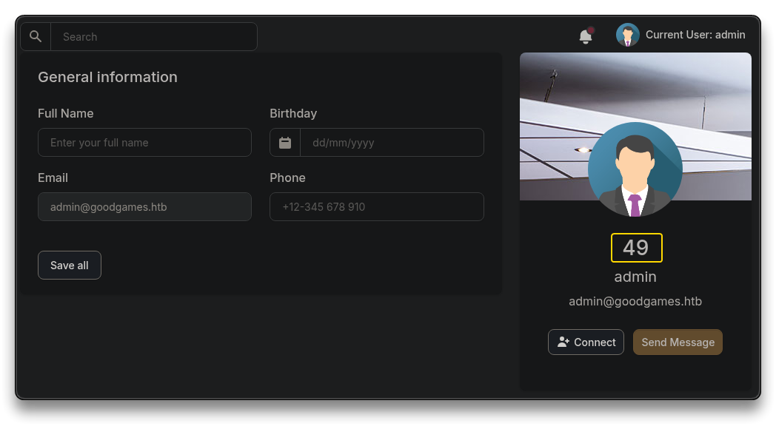Click the Send Message button
This screenshot has height=426, width=776.
pyautogui.click(x=678, y=342)
